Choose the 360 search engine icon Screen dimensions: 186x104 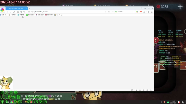pos(116,12)
